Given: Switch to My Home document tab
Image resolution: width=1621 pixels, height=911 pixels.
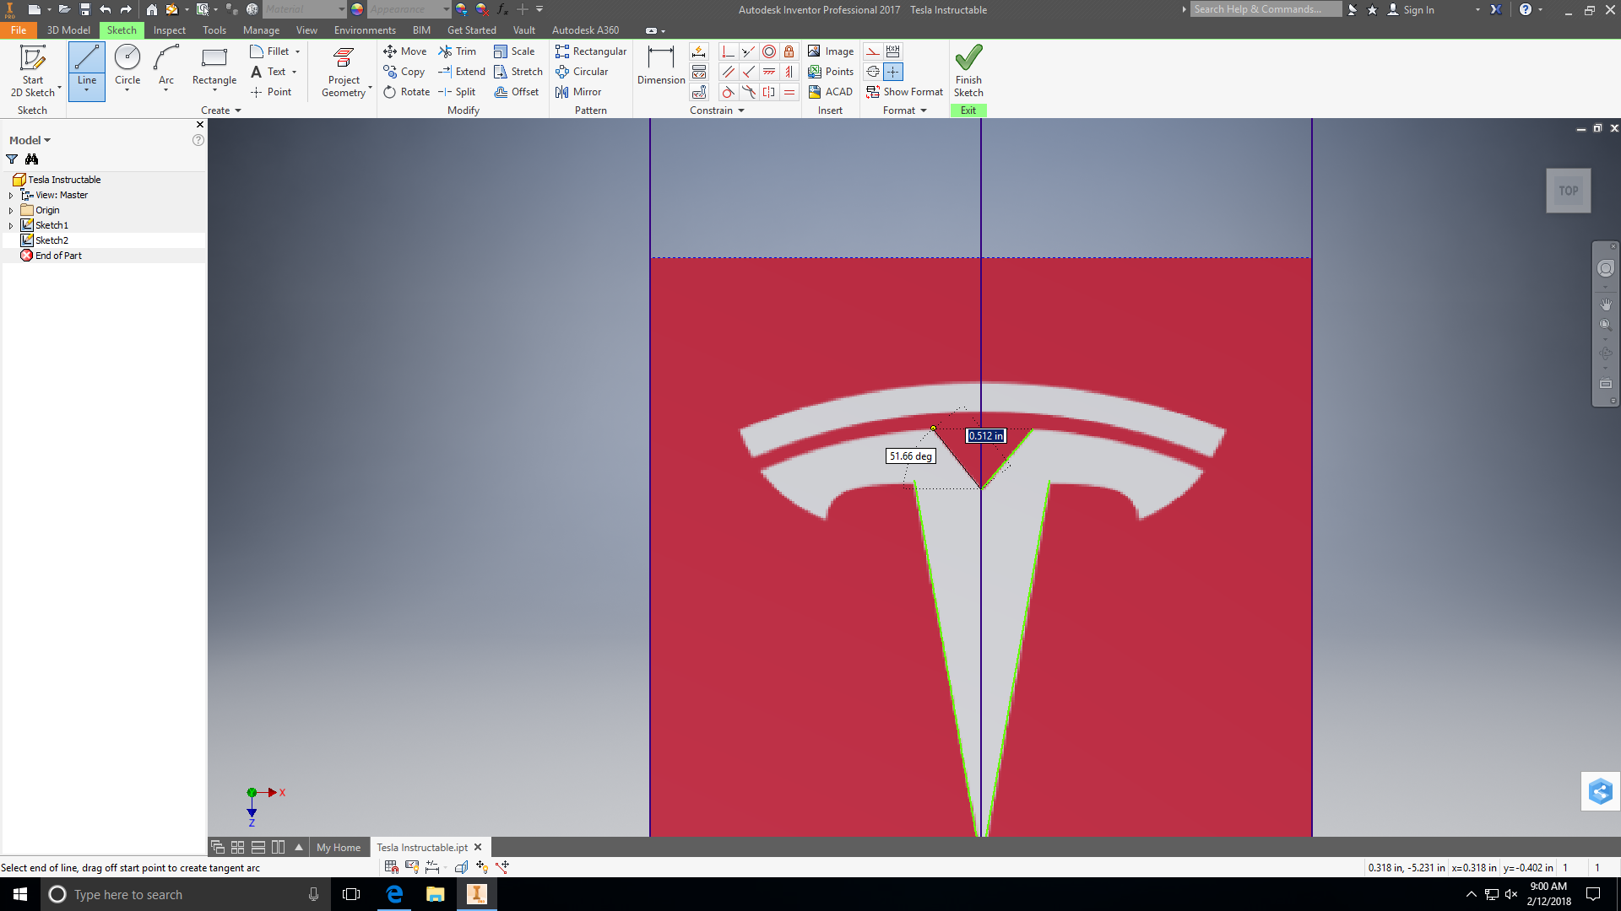Looking at the screenshot, I should 339,847.
